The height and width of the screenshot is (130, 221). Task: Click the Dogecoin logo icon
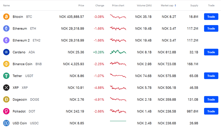(x=6, y=99)
